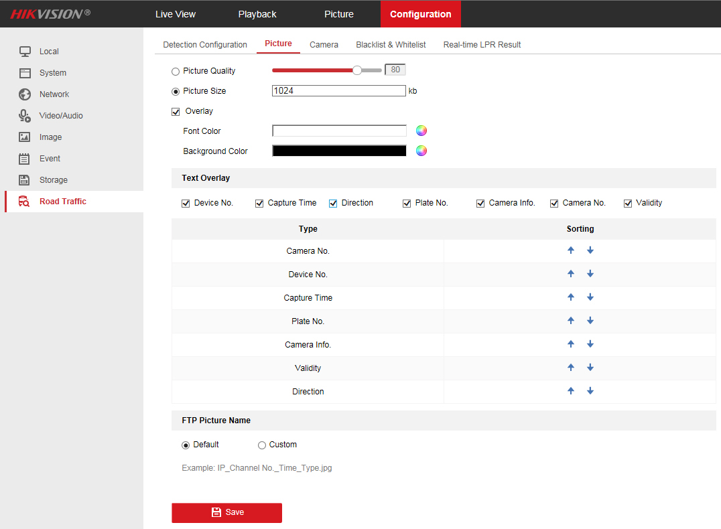Viewport: 721px width, 529px height.
Task: Move Camera No. row down
Action: point(590,250)
